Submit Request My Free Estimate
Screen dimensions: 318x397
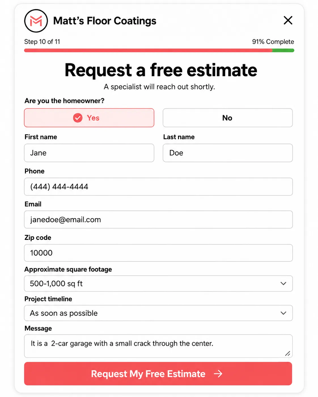pos(158,373)
